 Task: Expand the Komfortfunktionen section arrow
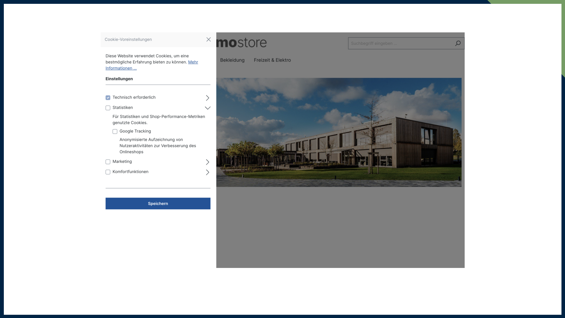click(207, 172)
